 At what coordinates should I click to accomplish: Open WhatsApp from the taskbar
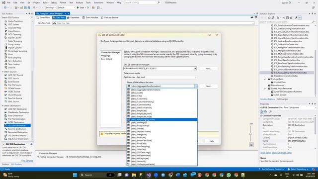point(229,175)
